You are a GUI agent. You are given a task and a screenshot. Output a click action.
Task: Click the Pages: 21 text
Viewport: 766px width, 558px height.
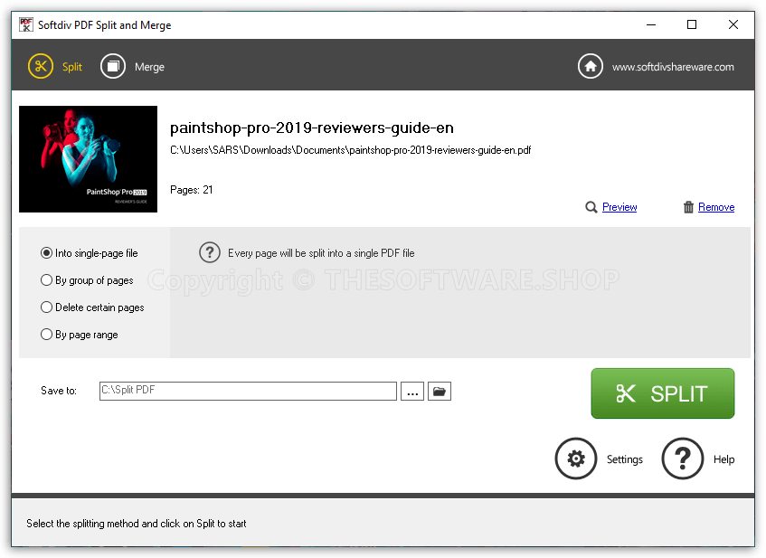[x=192, y=190]
